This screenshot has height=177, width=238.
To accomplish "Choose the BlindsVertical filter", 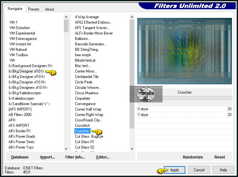I will point(85,60).
